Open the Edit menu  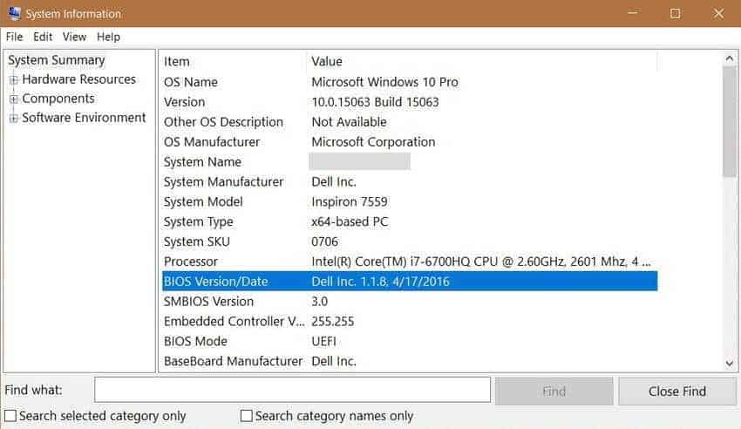pyautogui.click(x=43, y=37)
